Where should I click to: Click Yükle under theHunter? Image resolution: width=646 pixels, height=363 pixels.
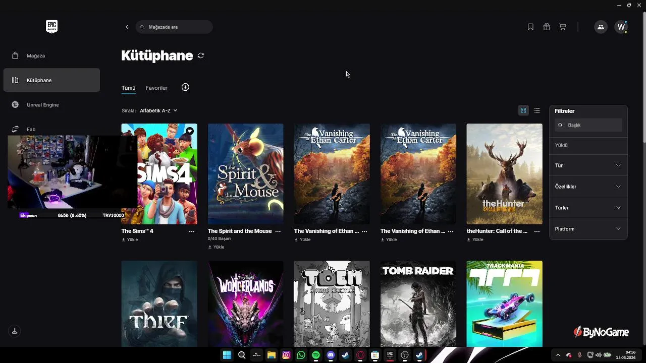coord(475,239)
